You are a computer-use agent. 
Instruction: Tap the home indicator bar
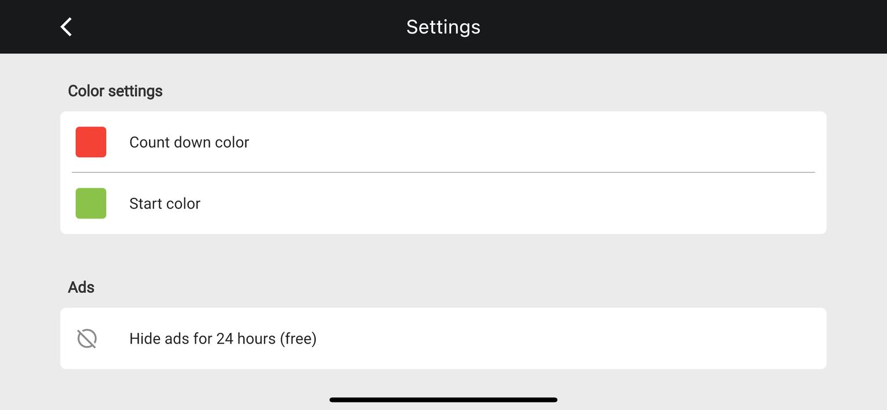[x=443, y=400]
